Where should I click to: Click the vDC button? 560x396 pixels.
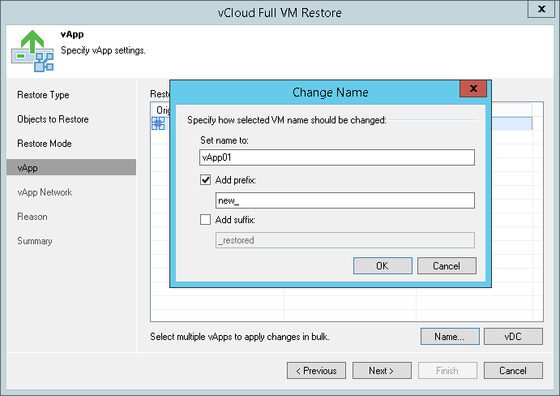[x=513, y=337]
